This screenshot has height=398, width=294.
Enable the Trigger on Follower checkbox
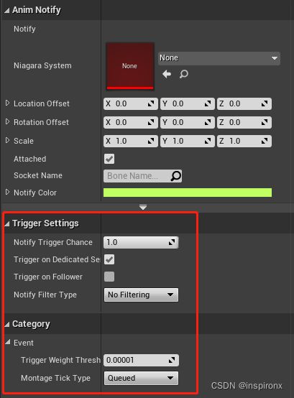click(109, 277)
